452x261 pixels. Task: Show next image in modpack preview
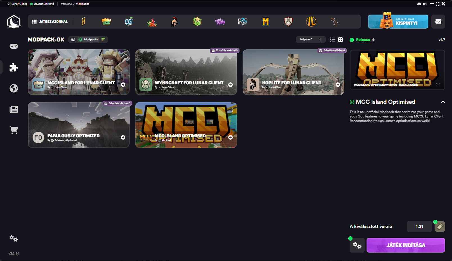[440, 84]
